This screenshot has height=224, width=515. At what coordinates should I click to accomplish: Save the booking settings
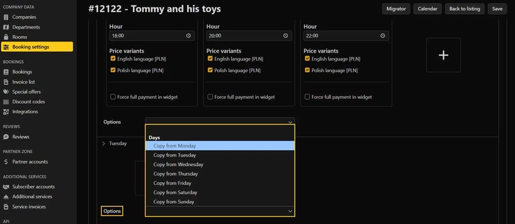(497, 9)
